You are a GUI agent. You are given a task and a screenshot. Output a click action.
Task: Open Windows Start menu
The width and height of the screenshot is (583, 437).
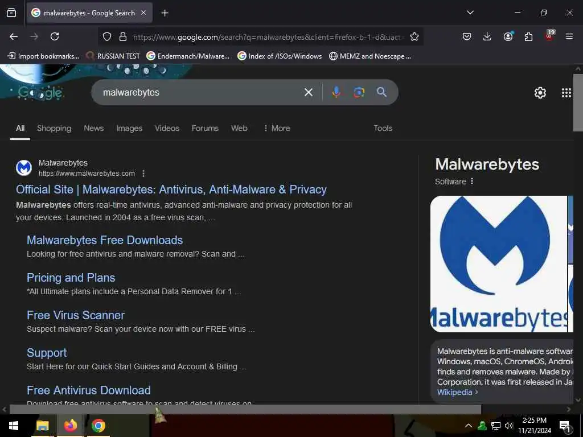pos(14,426)
